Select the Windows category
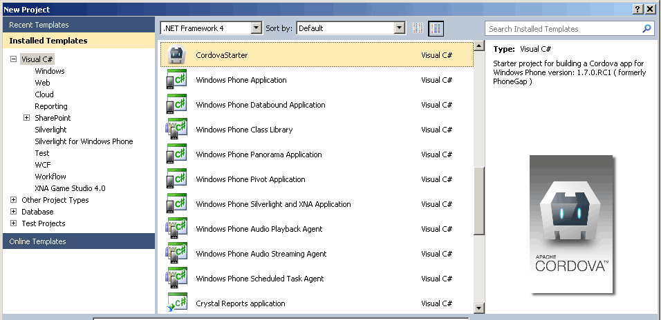 (x=50, y=71)
